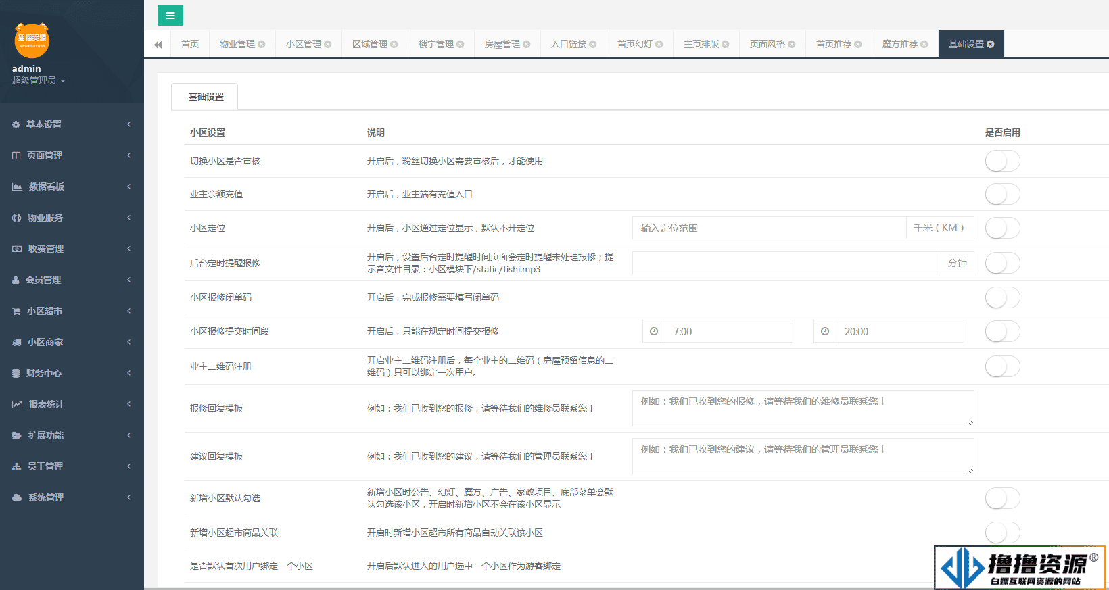Click the 输入定位范围 input field
This screenshot has height=590, width=1109.
click(x=769, y=228)
